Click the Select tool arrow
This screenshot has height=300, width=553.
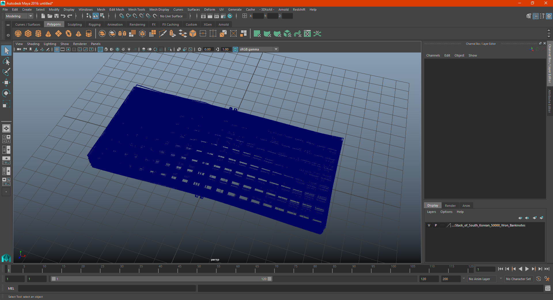click(6, 50)
